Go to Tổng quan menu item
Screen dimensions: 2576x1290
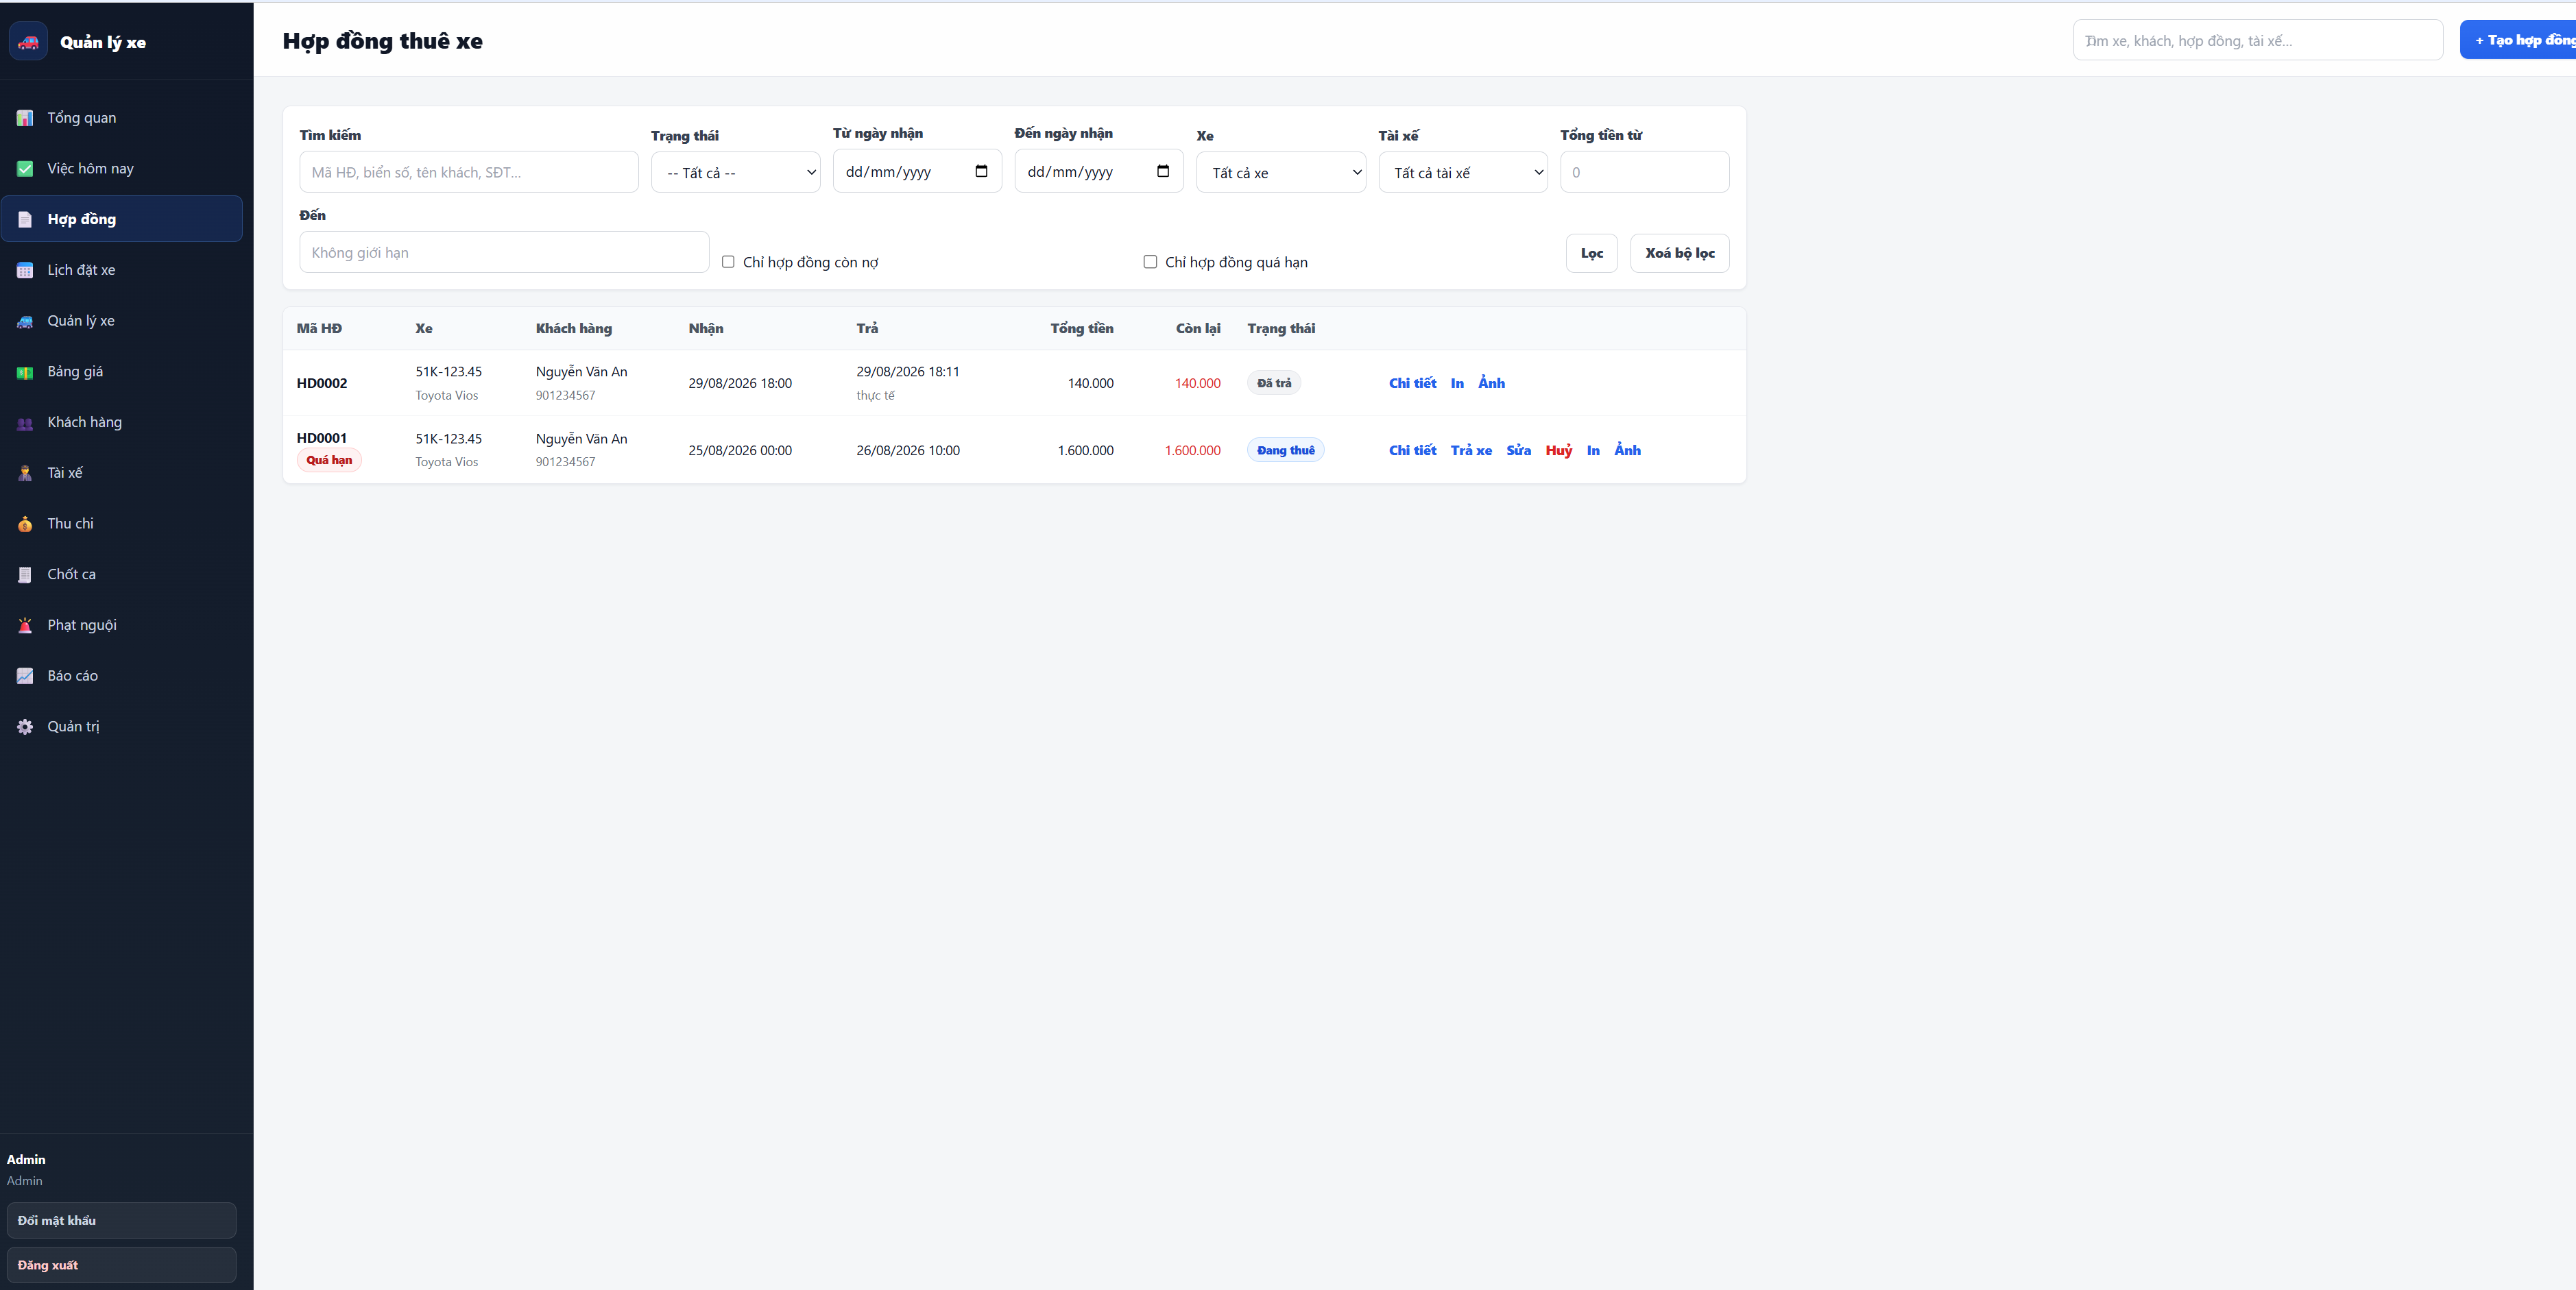click(122, 118)
